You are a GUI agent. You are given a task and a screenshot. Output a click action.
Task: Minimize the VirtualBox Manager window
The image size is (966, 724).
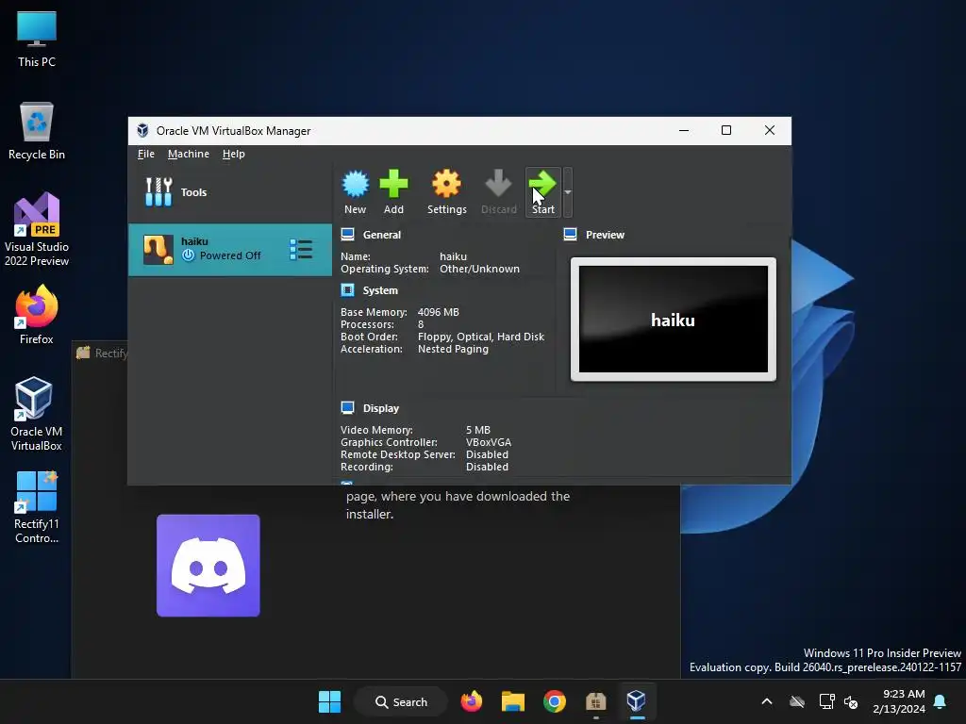click(x=684, y=130)
